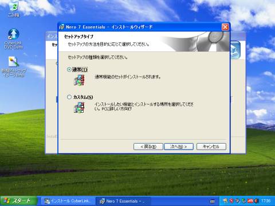Cancel installation with the キャンセル button
Viewport: 275px width, 206px height.
(x=211, y=146)
